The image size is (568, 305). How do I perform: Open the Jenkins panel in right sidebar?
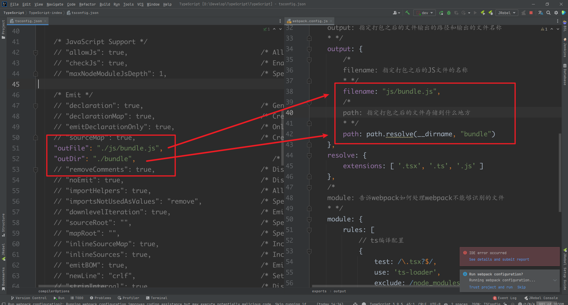click(x=565, y=48)
